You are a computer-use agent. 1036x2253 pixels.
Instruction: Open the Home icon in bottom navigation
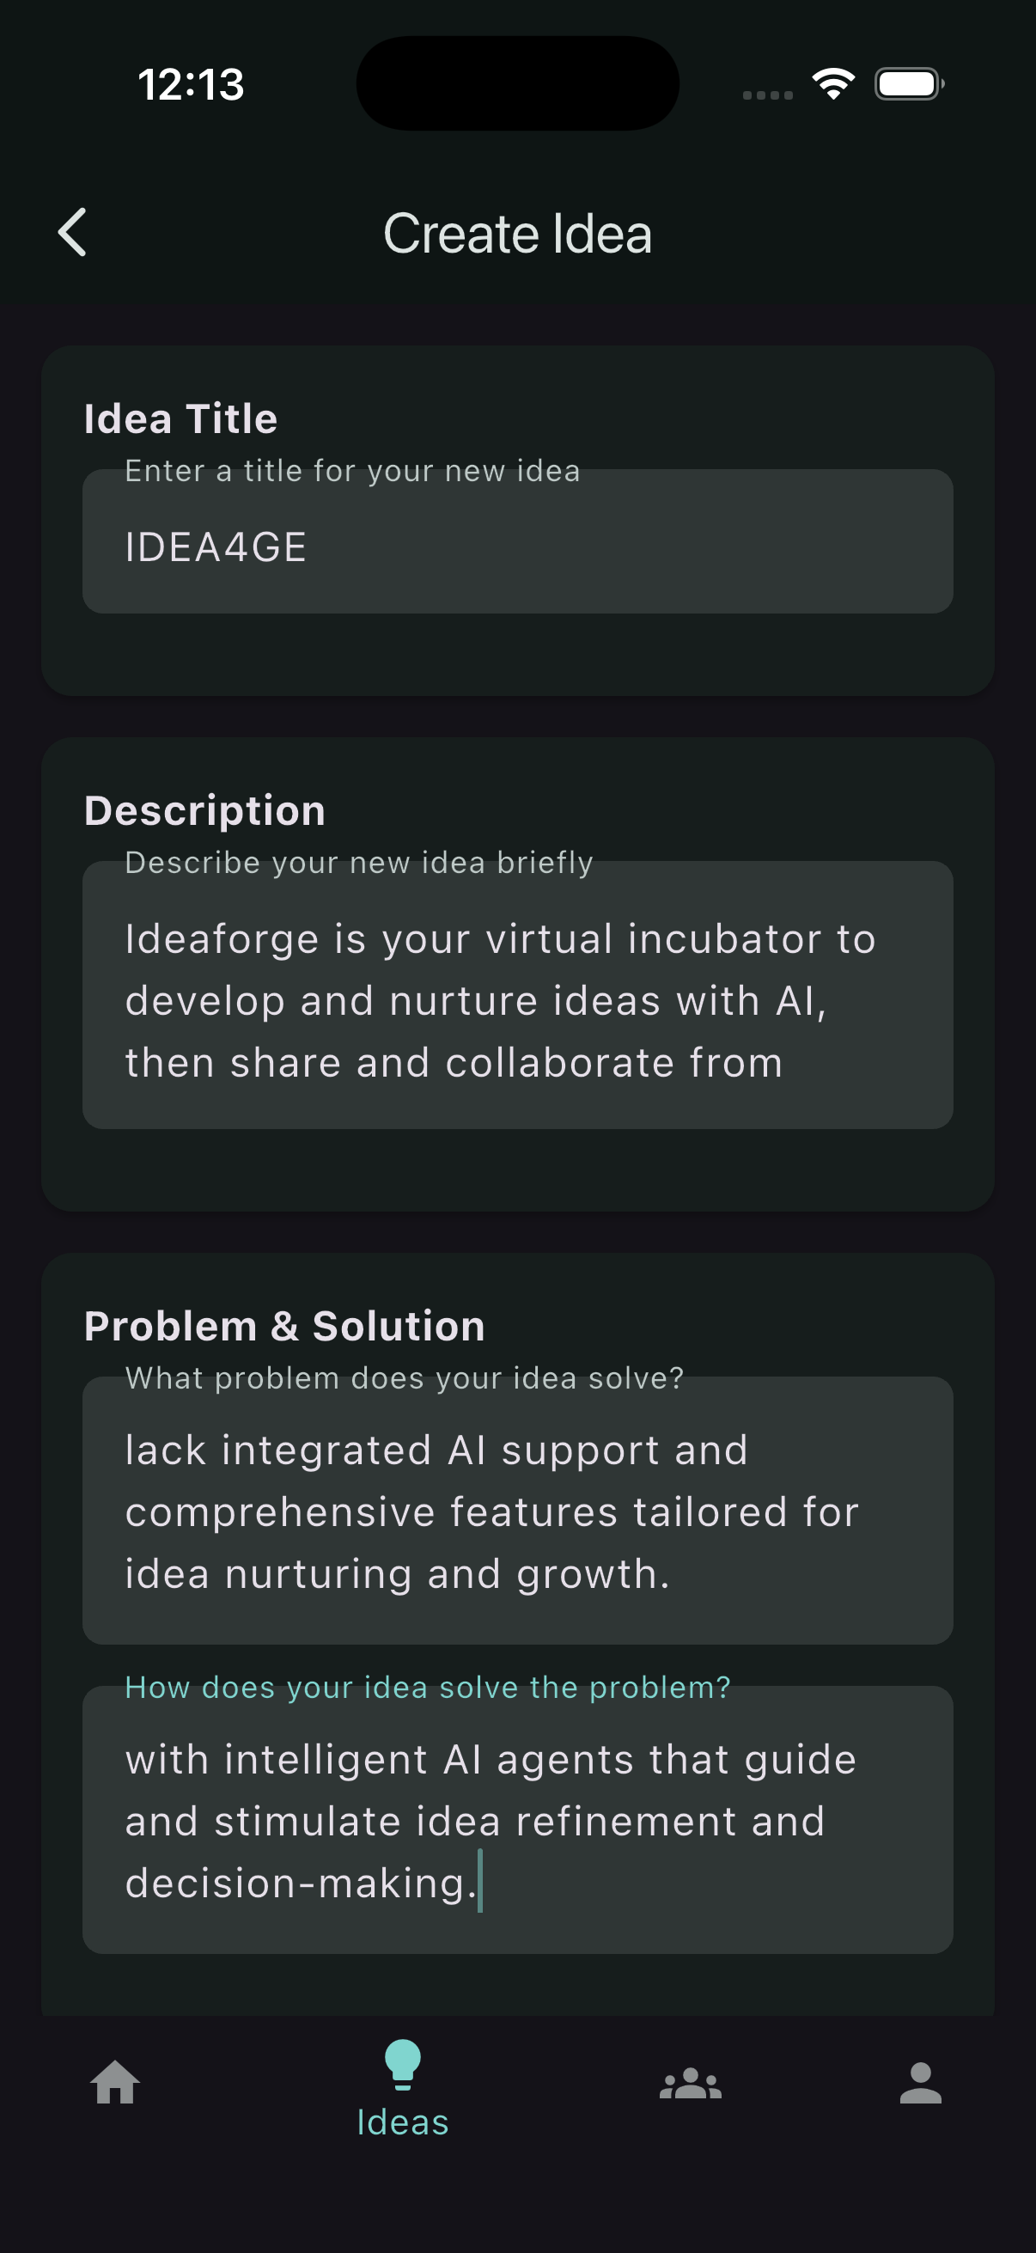115,2085
